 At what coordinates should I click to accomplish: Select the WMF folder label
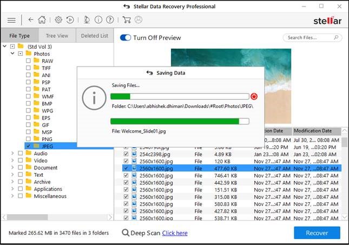48,97
